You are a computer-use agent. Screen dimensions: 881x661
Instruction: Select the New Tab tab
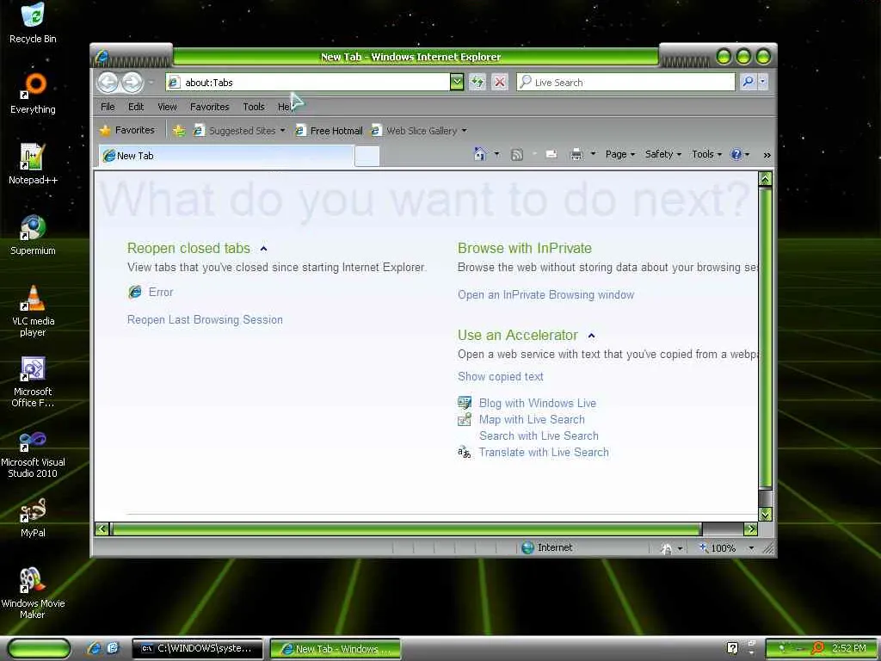click(x=226, y=156)
